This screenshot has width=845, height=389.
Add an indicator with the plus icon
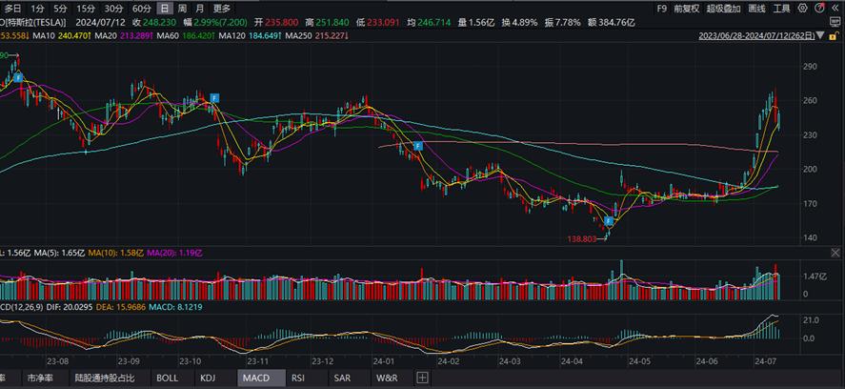pyautogui.click(x=422, y=379)
